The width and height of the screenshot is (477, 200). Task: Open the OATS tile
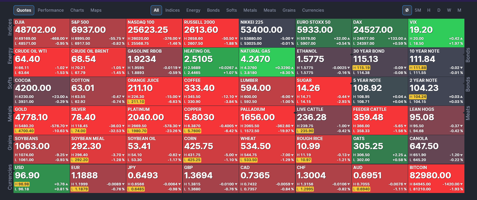point(380,149)
